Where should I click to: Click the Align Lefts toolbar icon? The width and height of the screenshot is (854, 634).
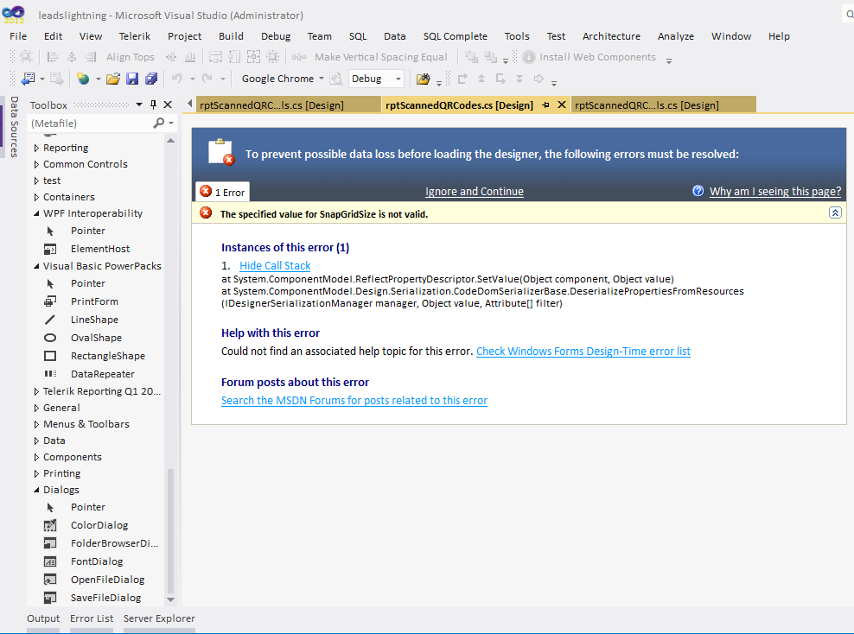(52, 57)
